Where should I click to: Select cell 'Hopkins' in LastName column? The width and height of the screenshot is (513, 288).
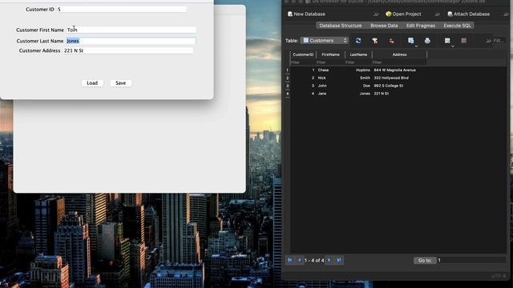pyautogui.click(x=358, y=70)
